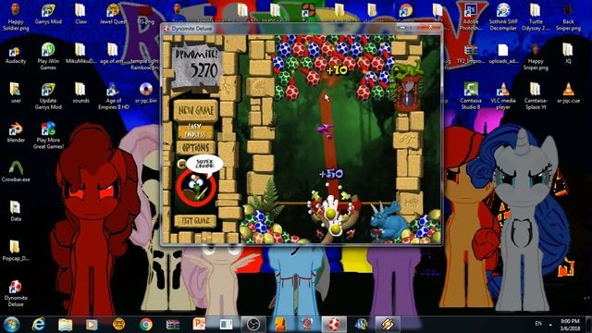Screen dimensions: 592x333
Task: Open the Back Sniper.png file
Action: pos(568,17)
